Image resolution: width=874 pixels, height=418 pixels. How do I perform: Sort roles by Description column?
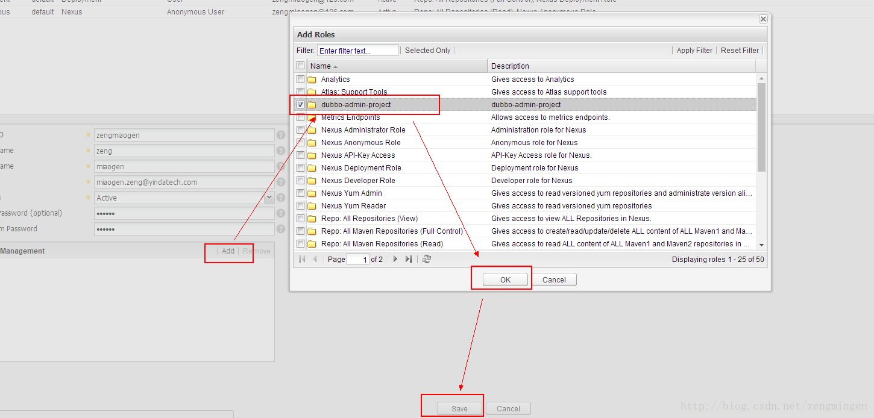pos(621,66)
